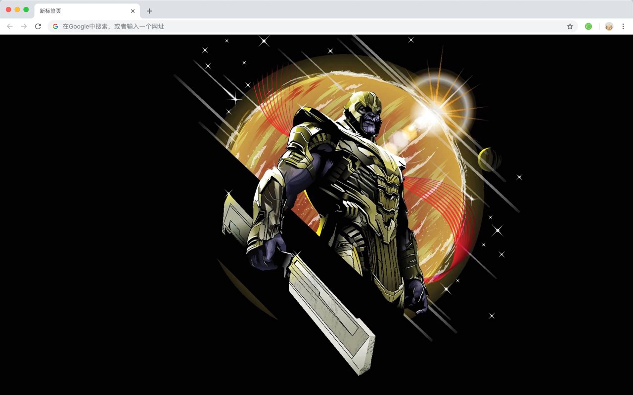The width and height of the screenshot is (633, 395).
Task: Click the Google logo in the address bar
Action: pyautogui.click(x=55, y=26)
